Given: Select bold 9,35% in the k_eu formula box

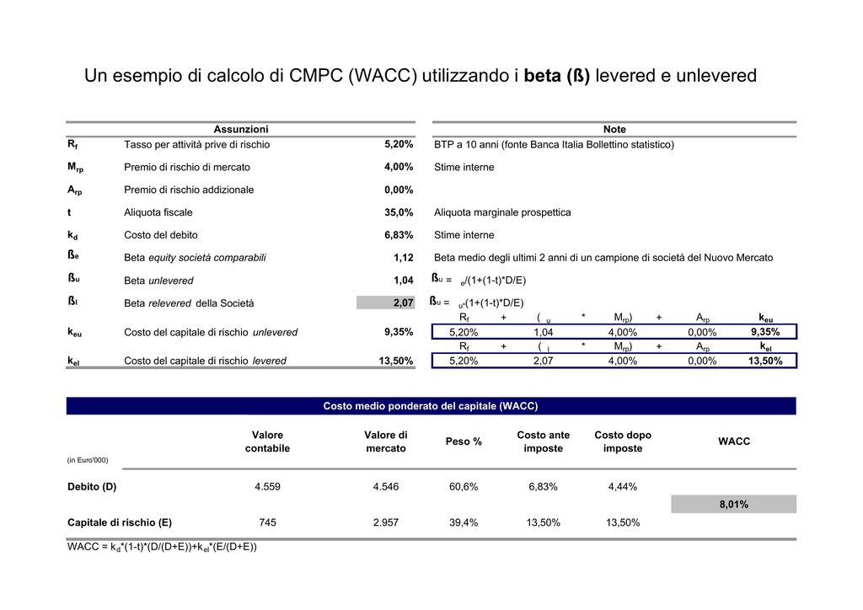Looking at the screenshot, I should (765, 332).
